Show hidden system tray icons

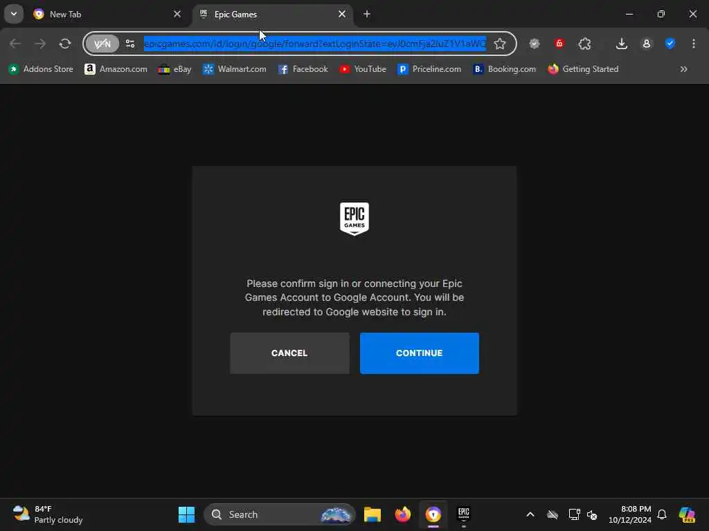point(530,514)
